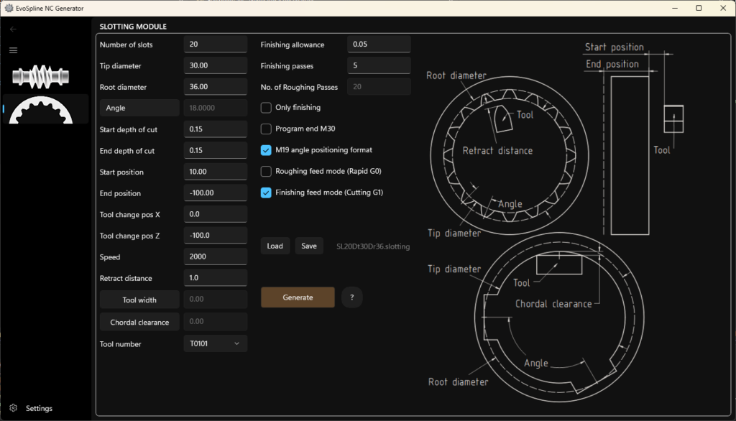
Task: Click the End depth of cut field
Action: click(216, 150)
